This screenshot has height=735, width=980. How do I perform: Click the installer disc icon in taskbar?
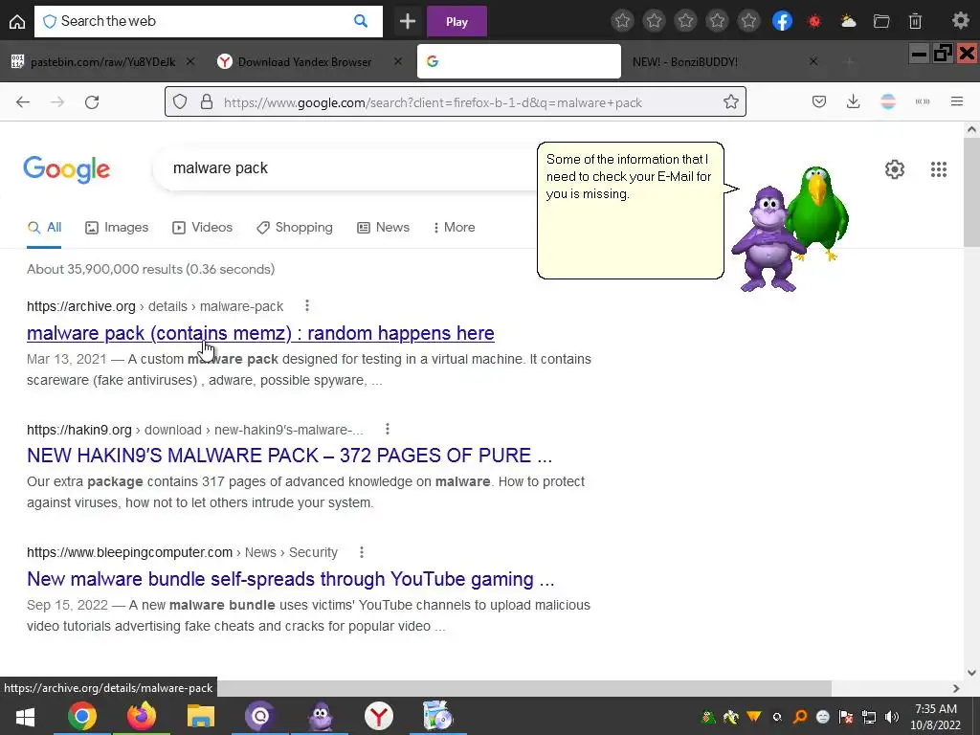pyautogui.click(x=437, y=716)
